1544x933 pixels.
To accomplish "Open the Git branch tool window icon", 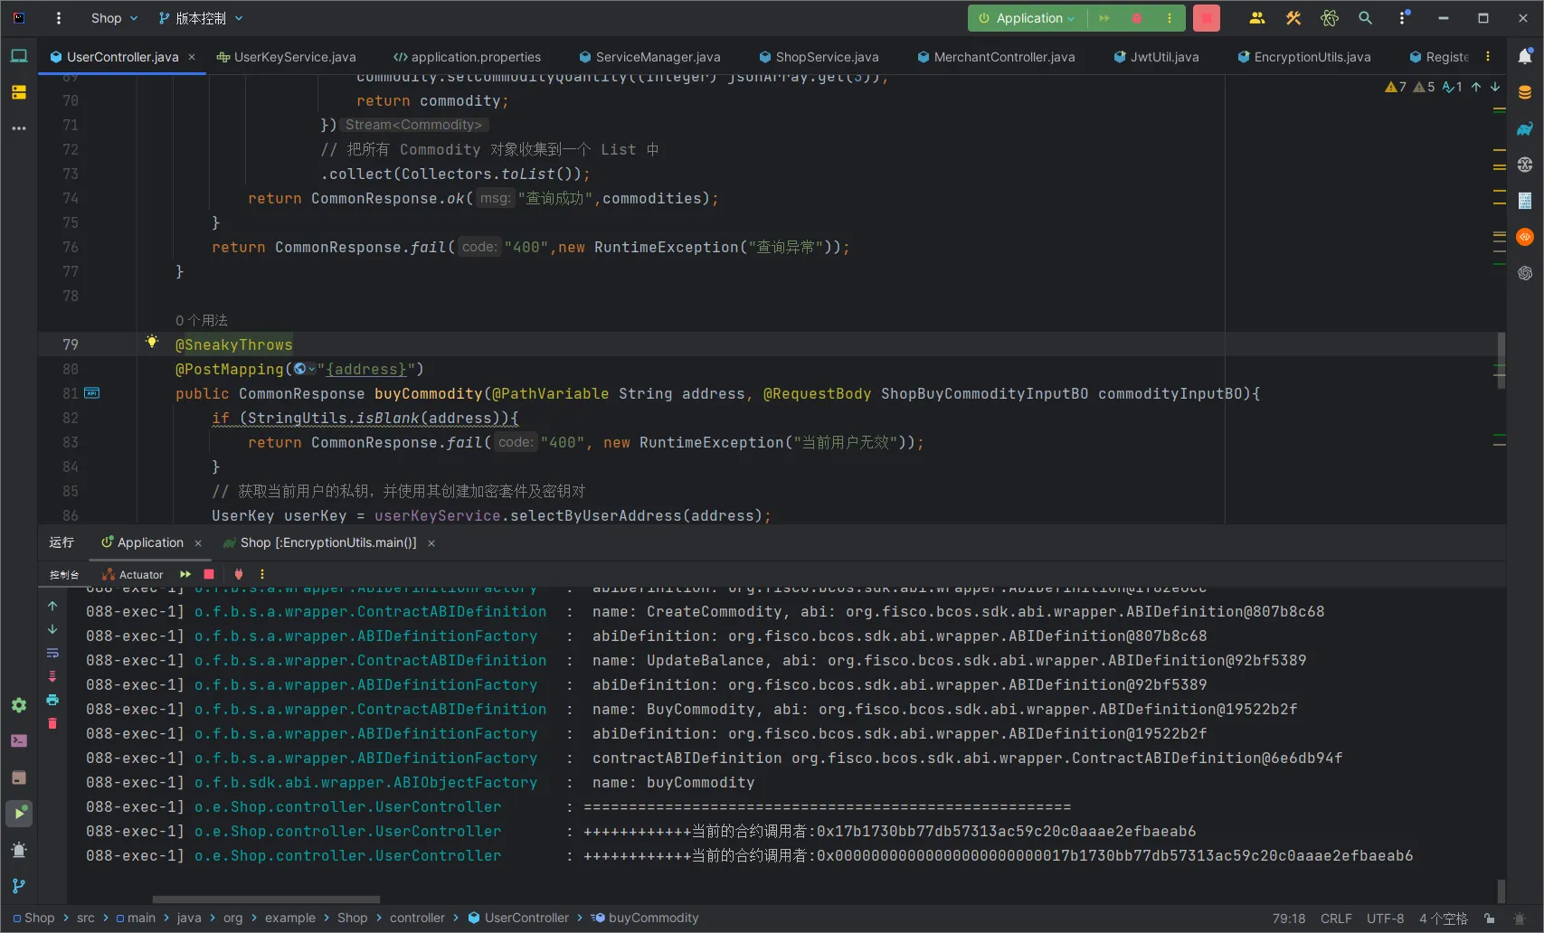I will pos(19,886).
